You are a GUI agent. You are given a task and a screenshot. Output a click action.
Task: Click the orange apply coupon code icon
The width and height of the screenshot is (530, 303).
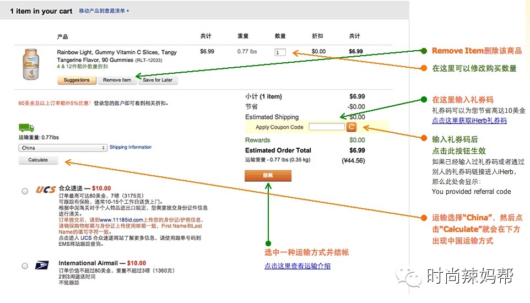(351, 127)
